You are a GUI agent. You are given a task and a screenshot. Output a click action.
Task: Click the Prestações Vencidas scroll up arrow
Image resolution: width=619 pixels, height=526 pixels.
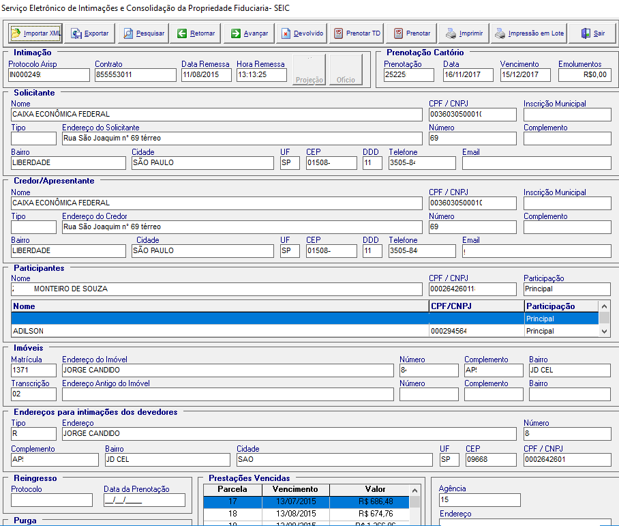414,491
